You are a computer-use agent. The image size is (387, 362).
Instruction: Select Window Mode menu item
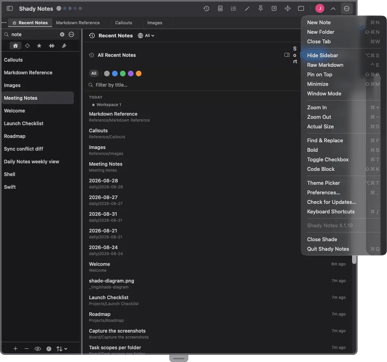[x=343, y=93]
